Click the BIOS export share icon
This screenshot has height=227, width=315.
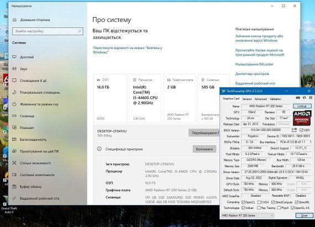[x=294, y=130]
